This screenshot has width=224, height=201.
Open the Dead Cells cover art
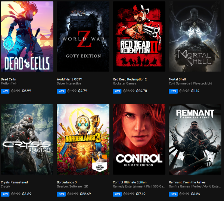pyautogui.click(x=27, y=36)
